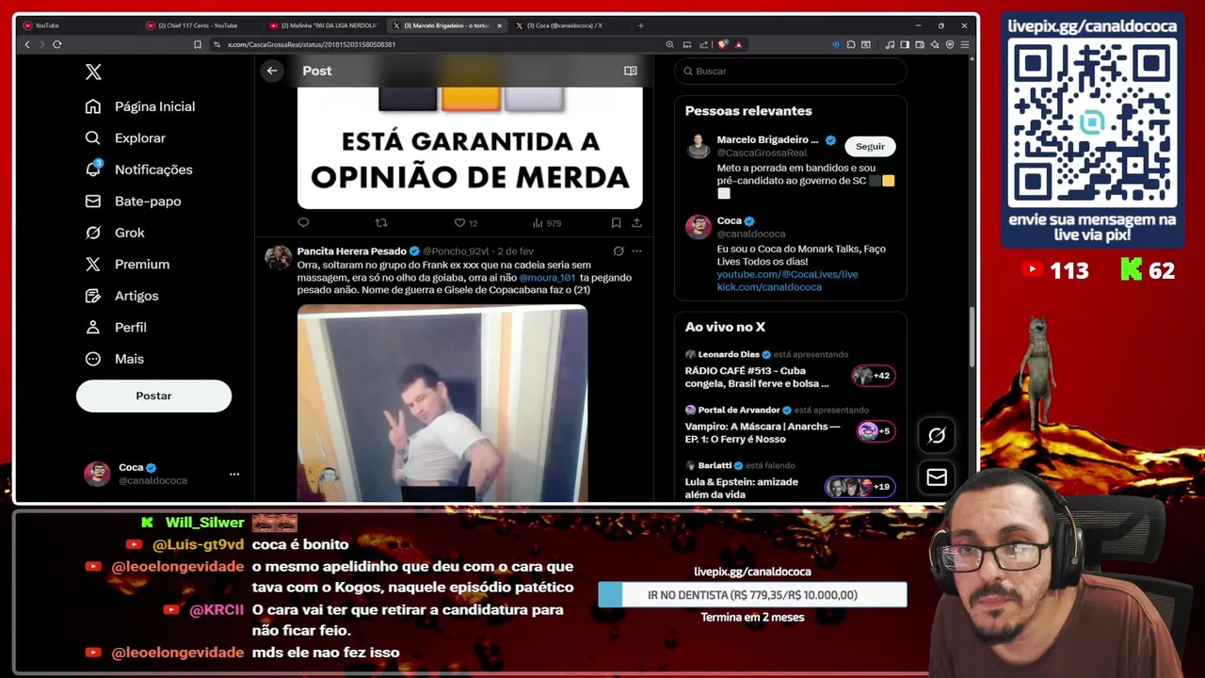
Task: Open the floating messages envelope button
Action: [x=937, y=477]
